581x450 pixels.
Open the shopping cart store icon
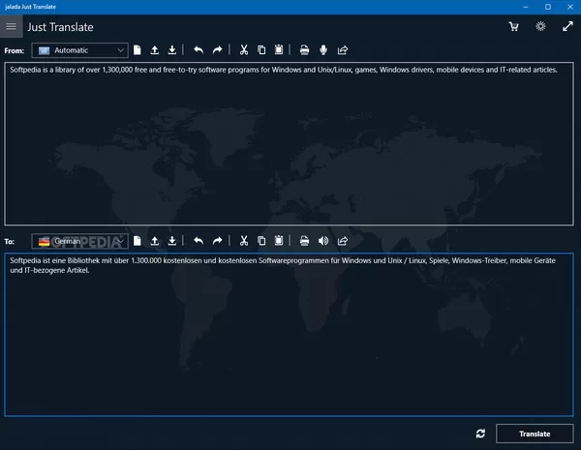(x=514, y=27)
